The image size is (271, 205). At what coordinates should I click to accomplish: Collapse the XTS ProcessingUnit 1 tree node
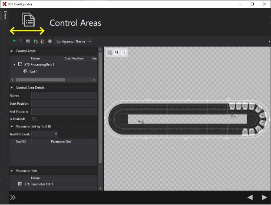14,64
